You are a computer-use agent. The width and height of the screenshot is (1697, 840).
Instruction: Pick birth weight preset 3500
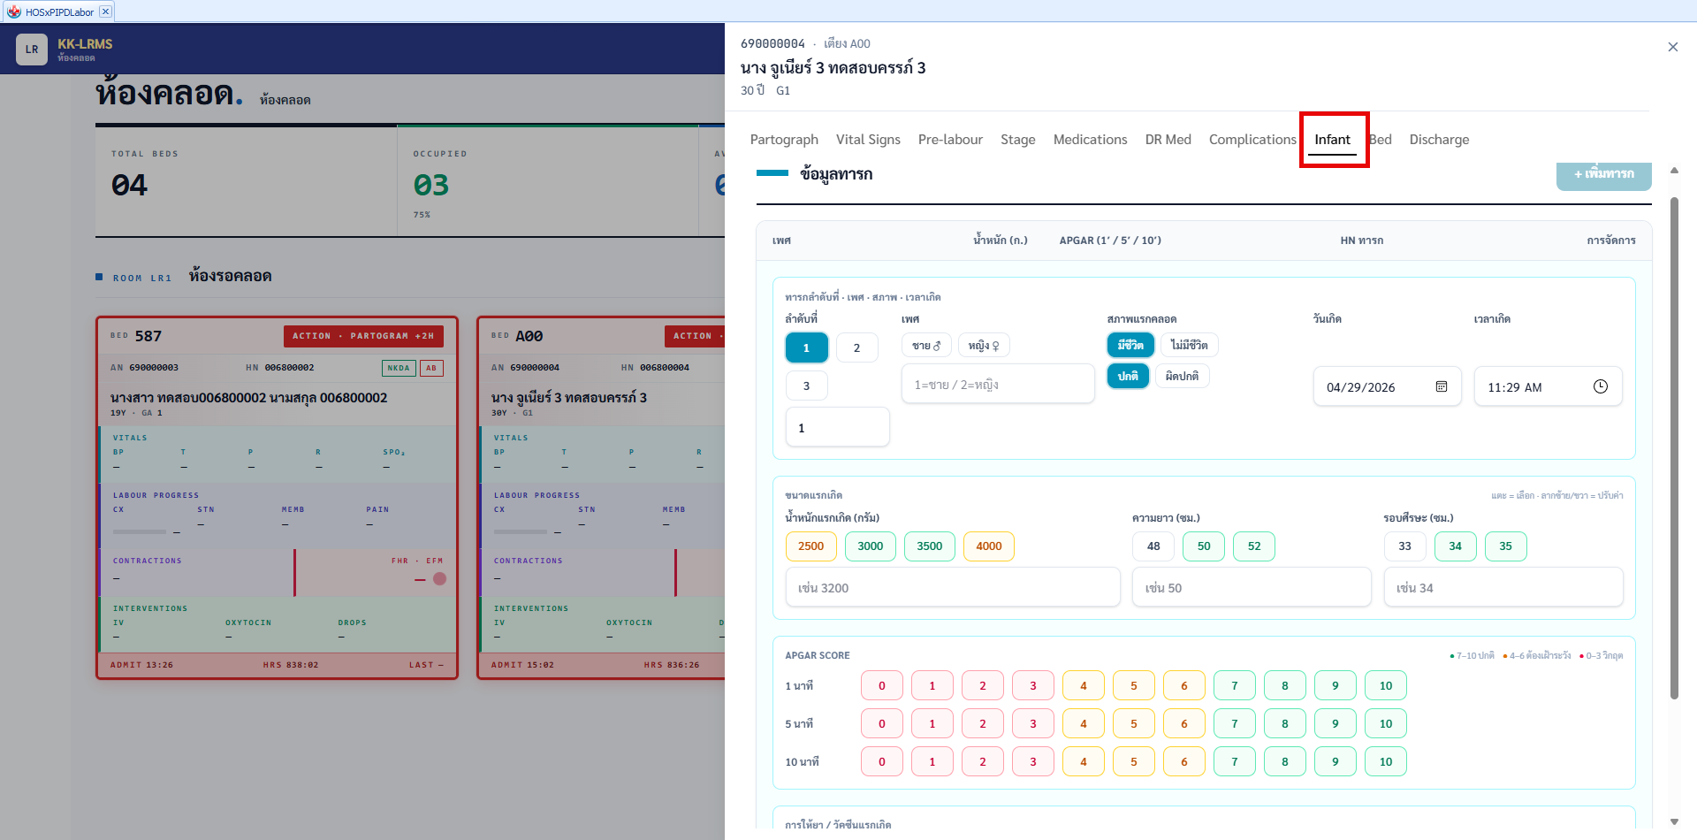click(x=929, y=546)
